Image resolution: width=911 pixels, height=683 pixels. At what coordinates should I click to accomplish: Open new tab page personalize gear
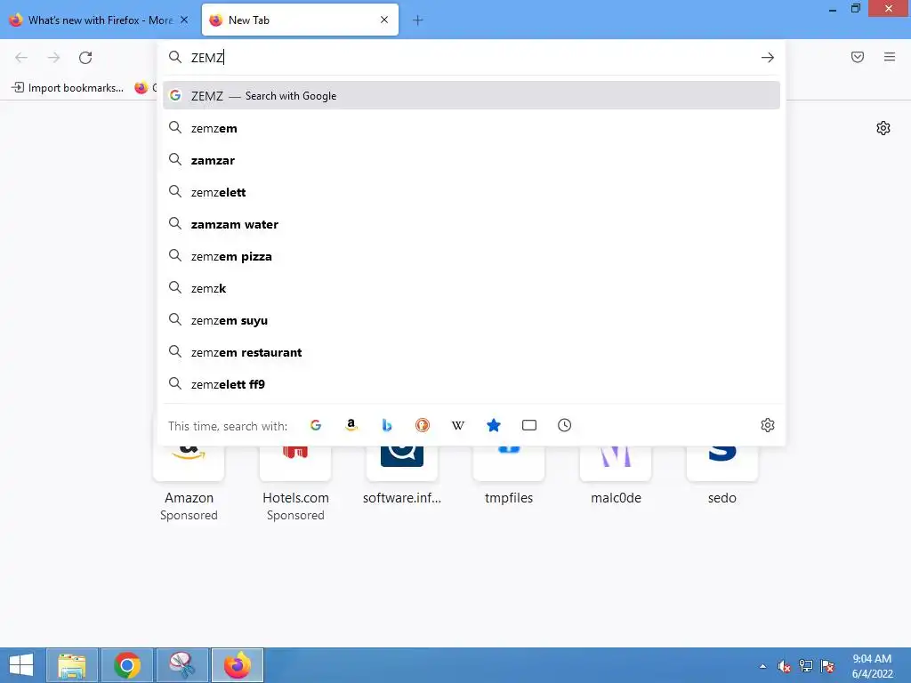pos(883,128)
